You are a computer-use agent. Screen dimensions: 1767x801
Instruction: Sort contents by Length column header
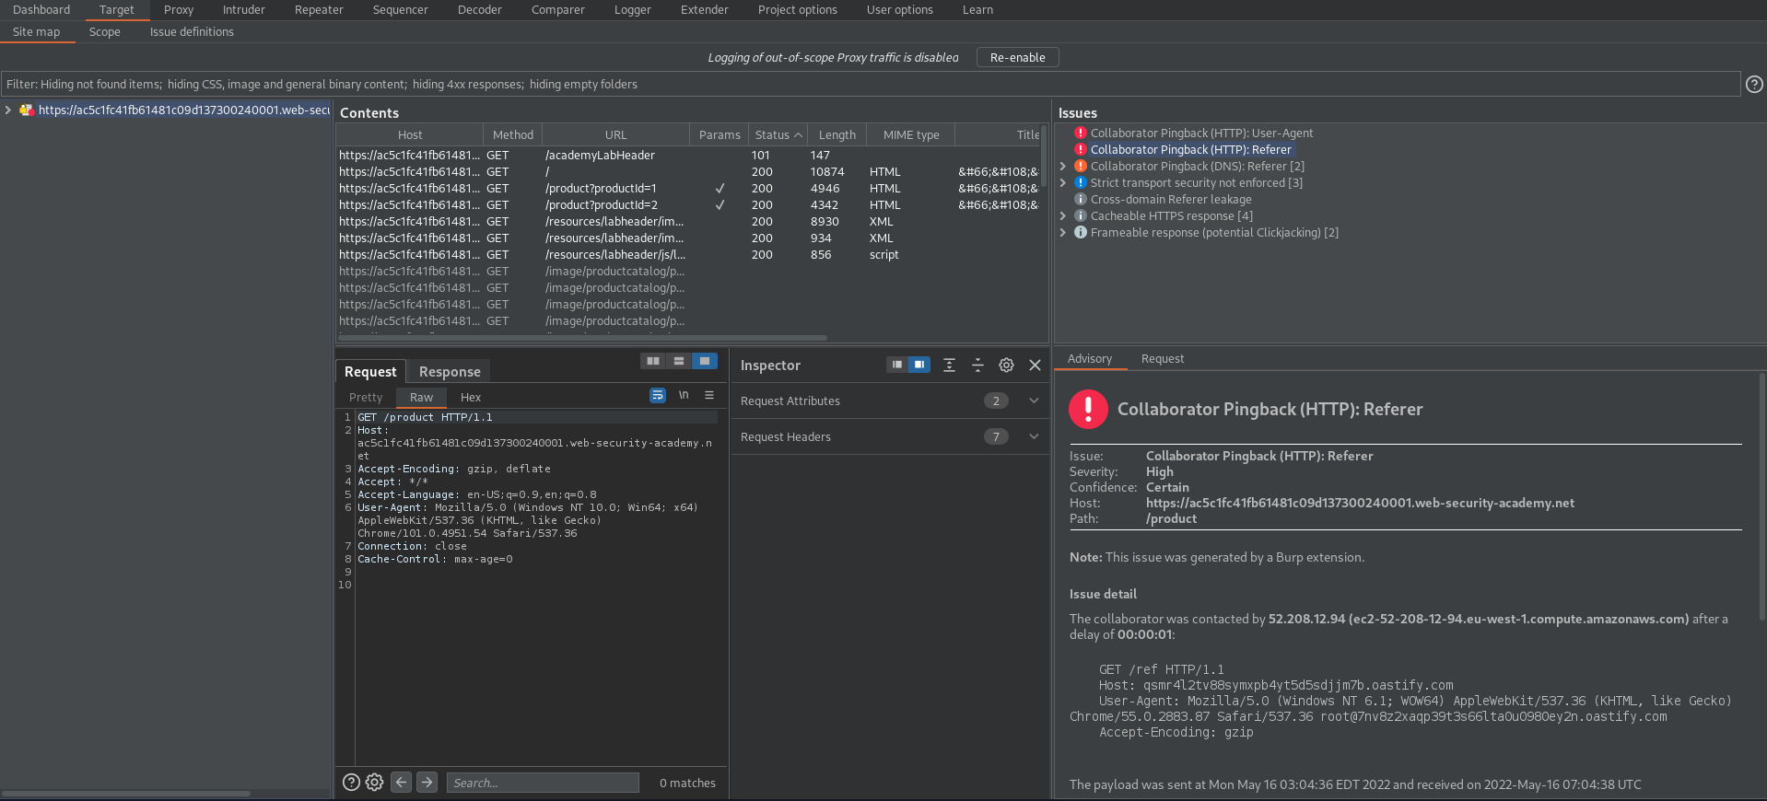click(x=837, y=134)
